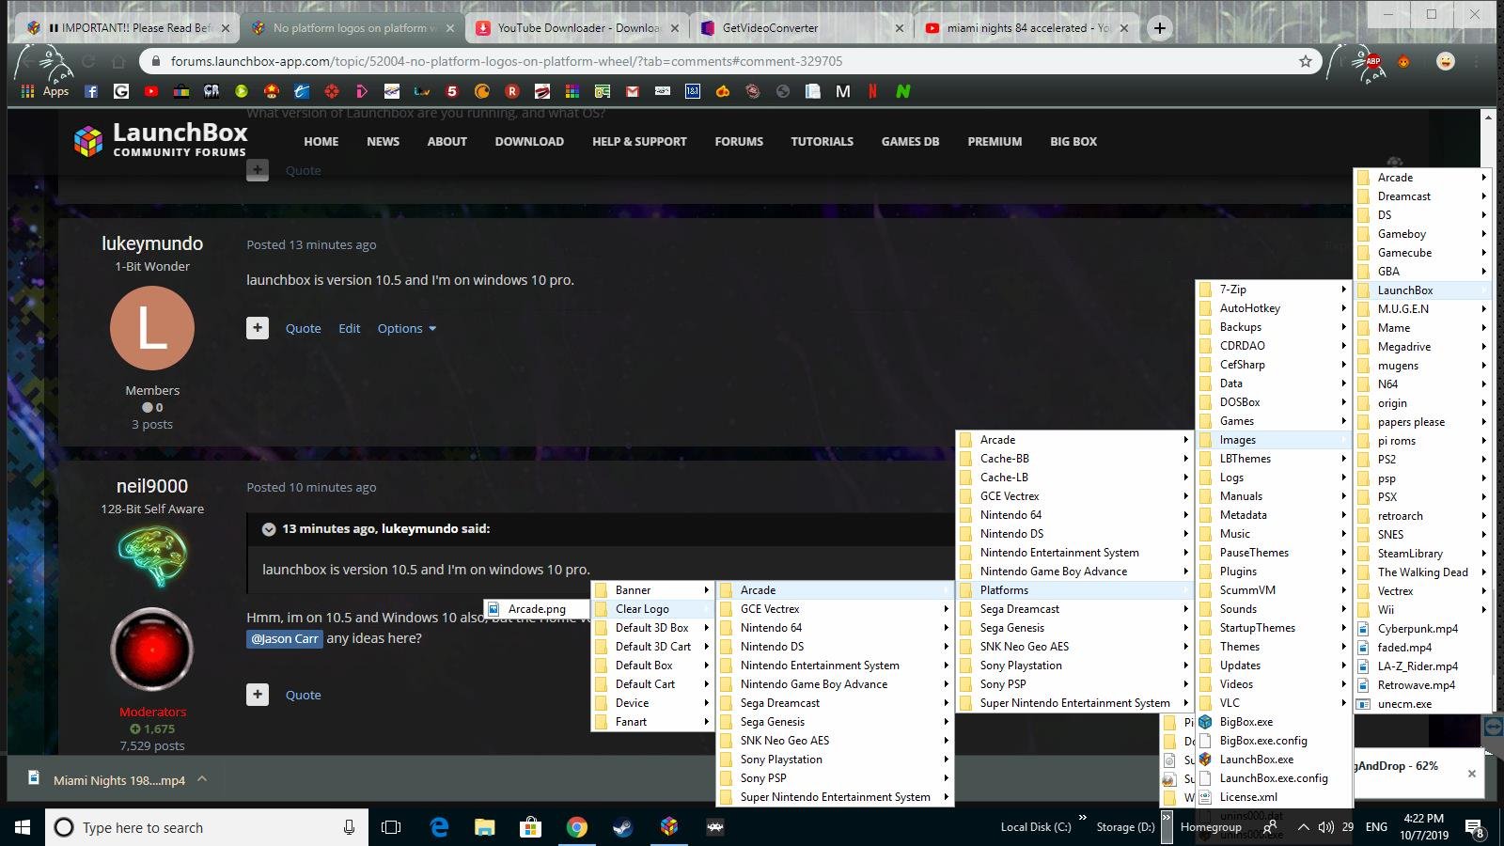Open the Platforms folder submenu
This screenshot has height=846, width=1504.
[x=1074, y=590]
